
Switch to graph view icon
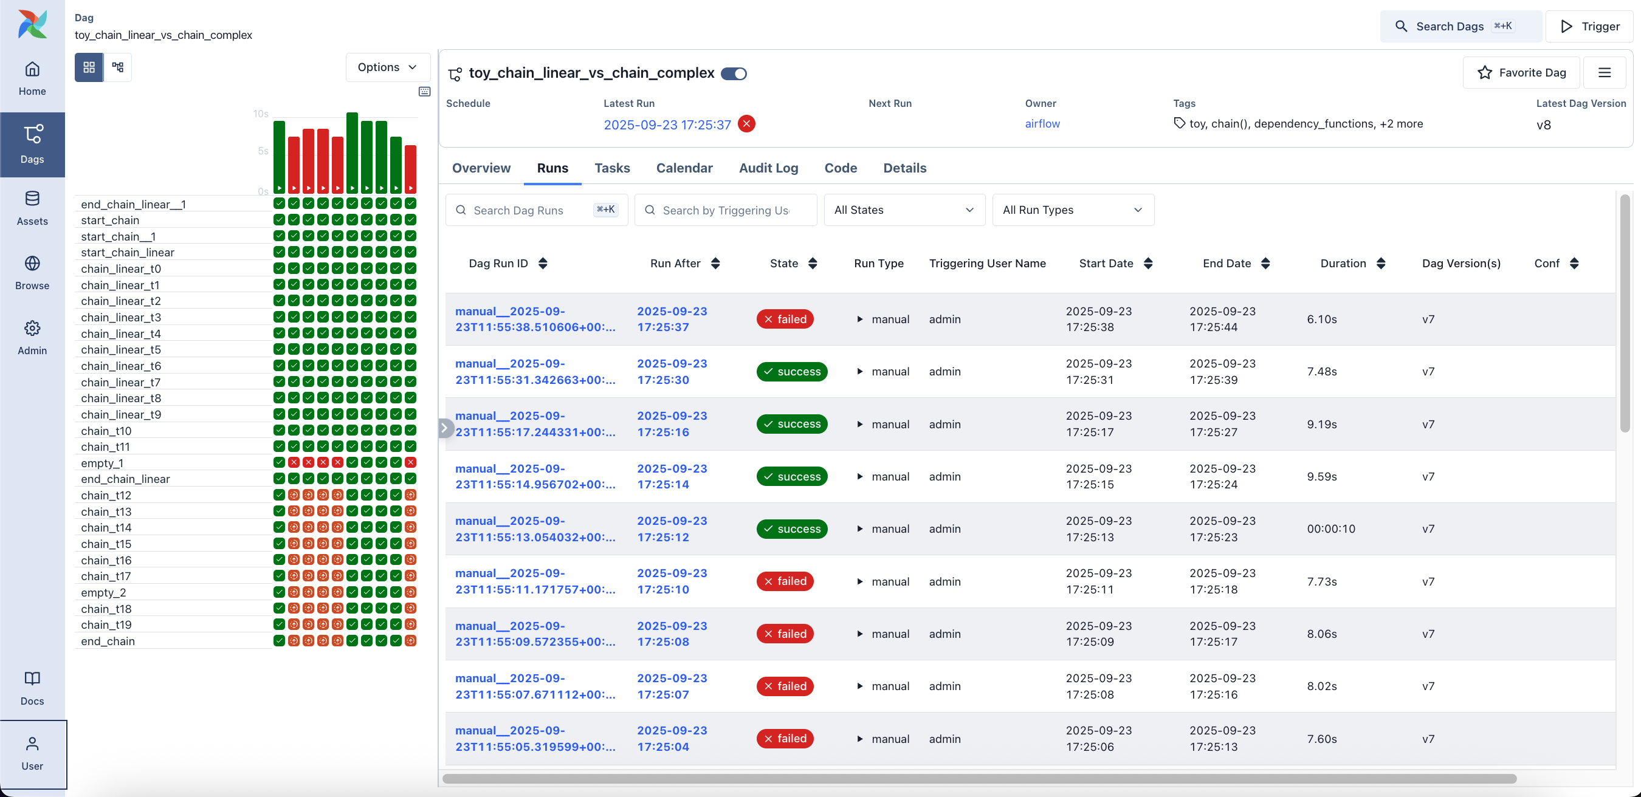(x=118, y=67)
